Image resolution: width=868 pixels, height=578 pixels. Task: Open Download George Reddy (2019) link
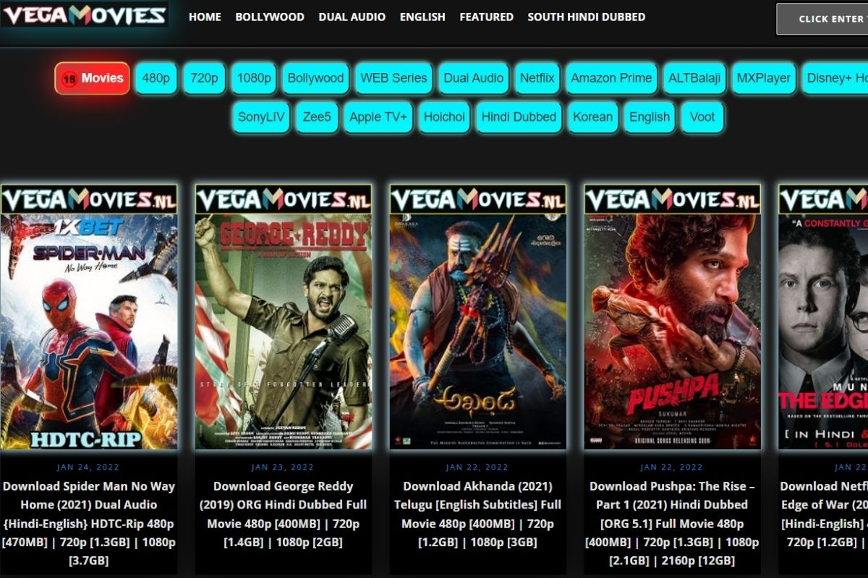click(284, 514)
